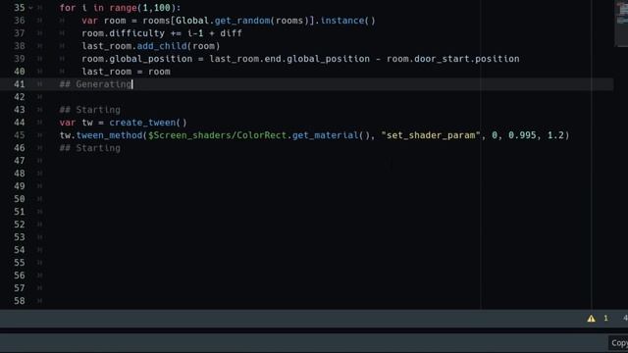The height and width of the screenshot is (353, 628).
Task: Click the Copy button at bottom right
Action: (x=619, y=343)
